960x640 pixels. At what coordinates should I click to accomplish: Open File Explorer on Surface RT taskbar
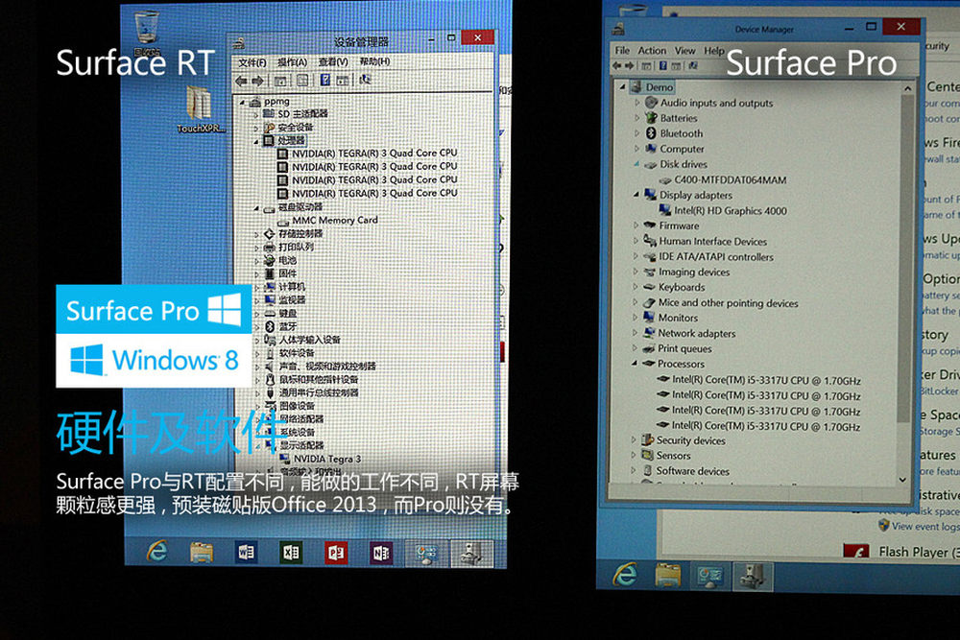(202, 553)
